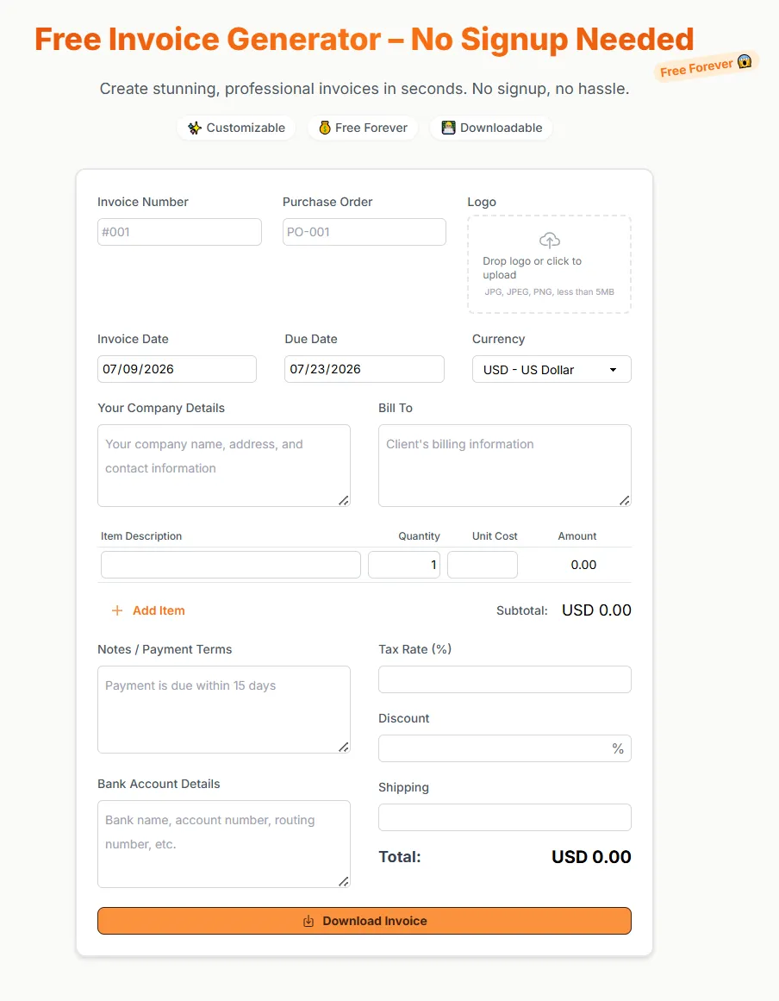Focus the Tax Rate (%) input
The width and height of the screenshot is (779, 1001).
tap(505, 679)
